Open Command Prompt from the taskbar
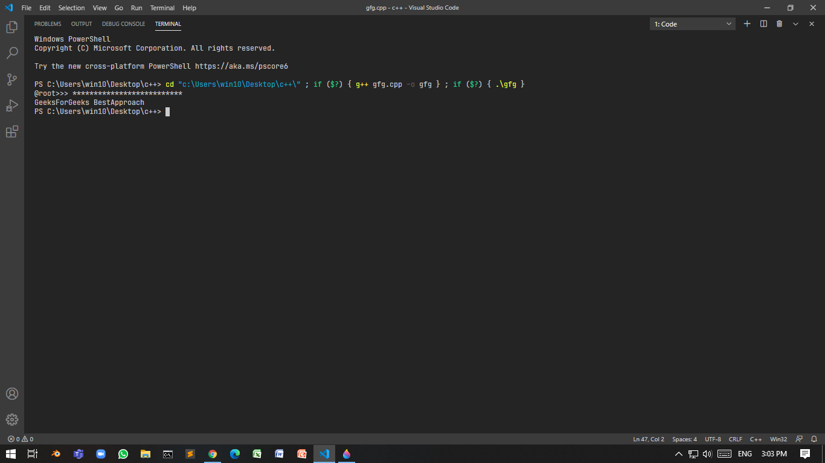This screenshot has width=825, height=463. point(168,454)
